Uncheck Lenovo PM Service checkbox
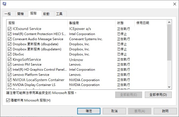The width and height of the screenshot is (179, 117). coord(10,65)
